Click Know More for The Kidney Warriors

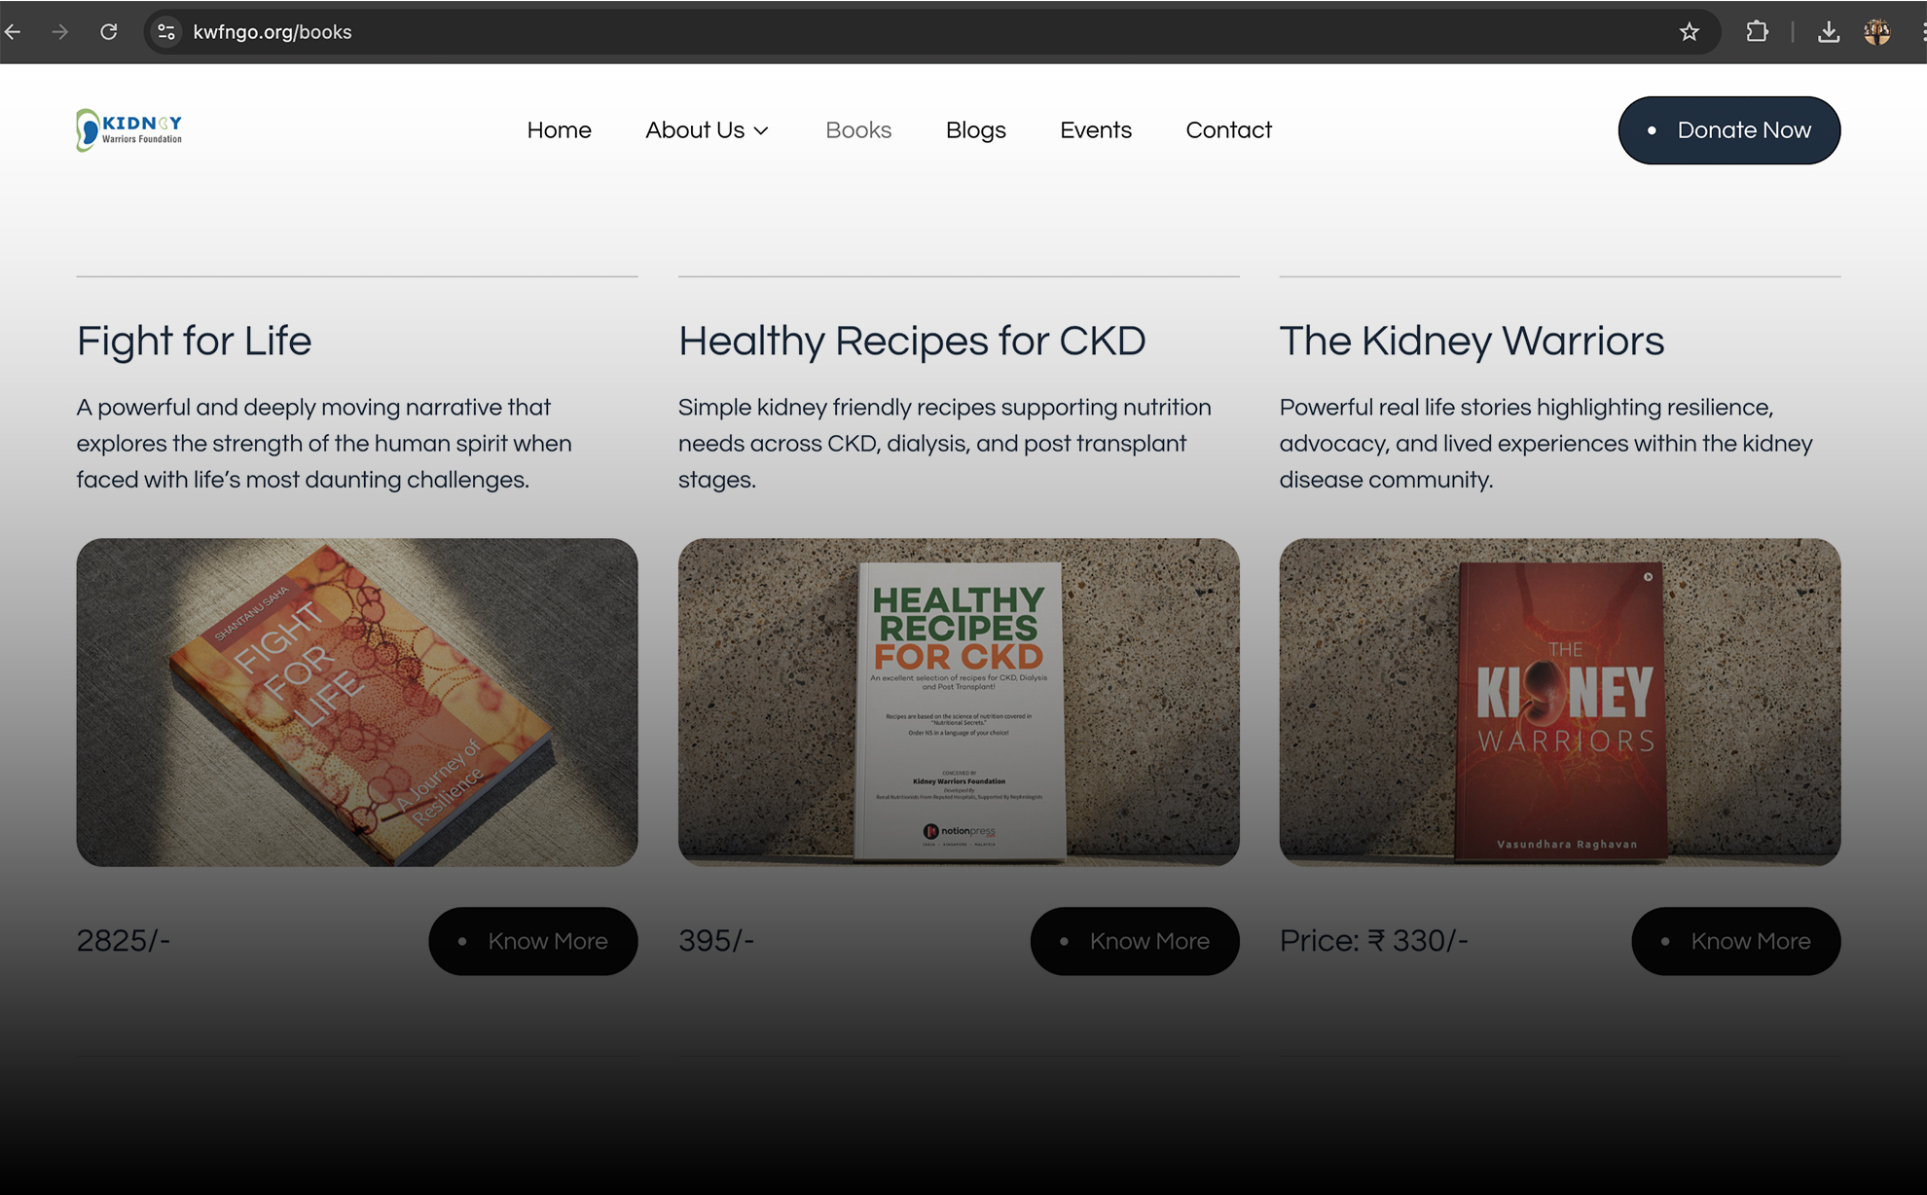coord(1736,941)
